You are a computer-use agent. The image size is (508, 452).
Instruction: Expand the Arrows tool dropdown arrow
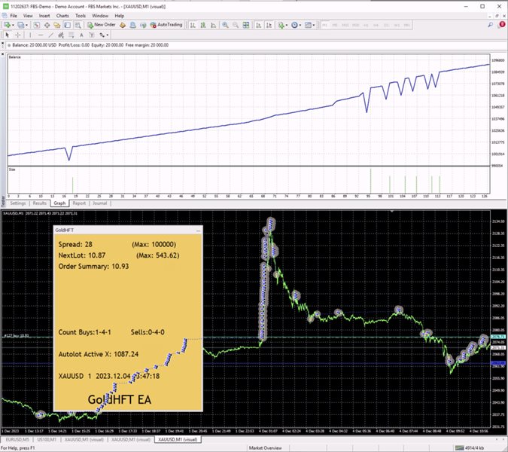[x=107, y=35]
